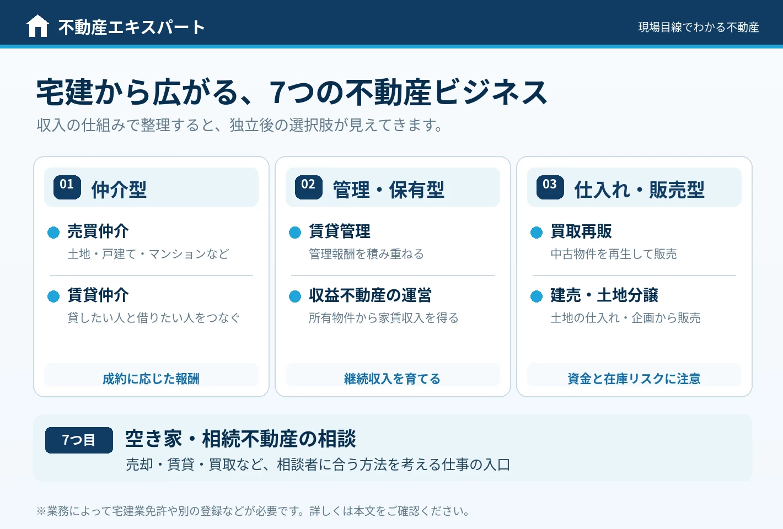The height and width of the screenshot is (529, 783).
Task: Click the 賃貸管理 item title
Action: pyautogui.click(x=340, y=231)
